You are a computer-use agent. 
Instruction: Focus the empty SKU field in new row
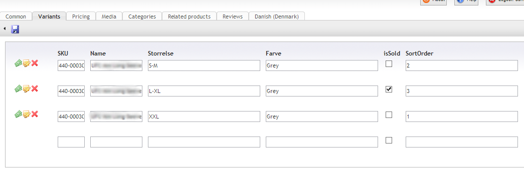tap(71, 142)
